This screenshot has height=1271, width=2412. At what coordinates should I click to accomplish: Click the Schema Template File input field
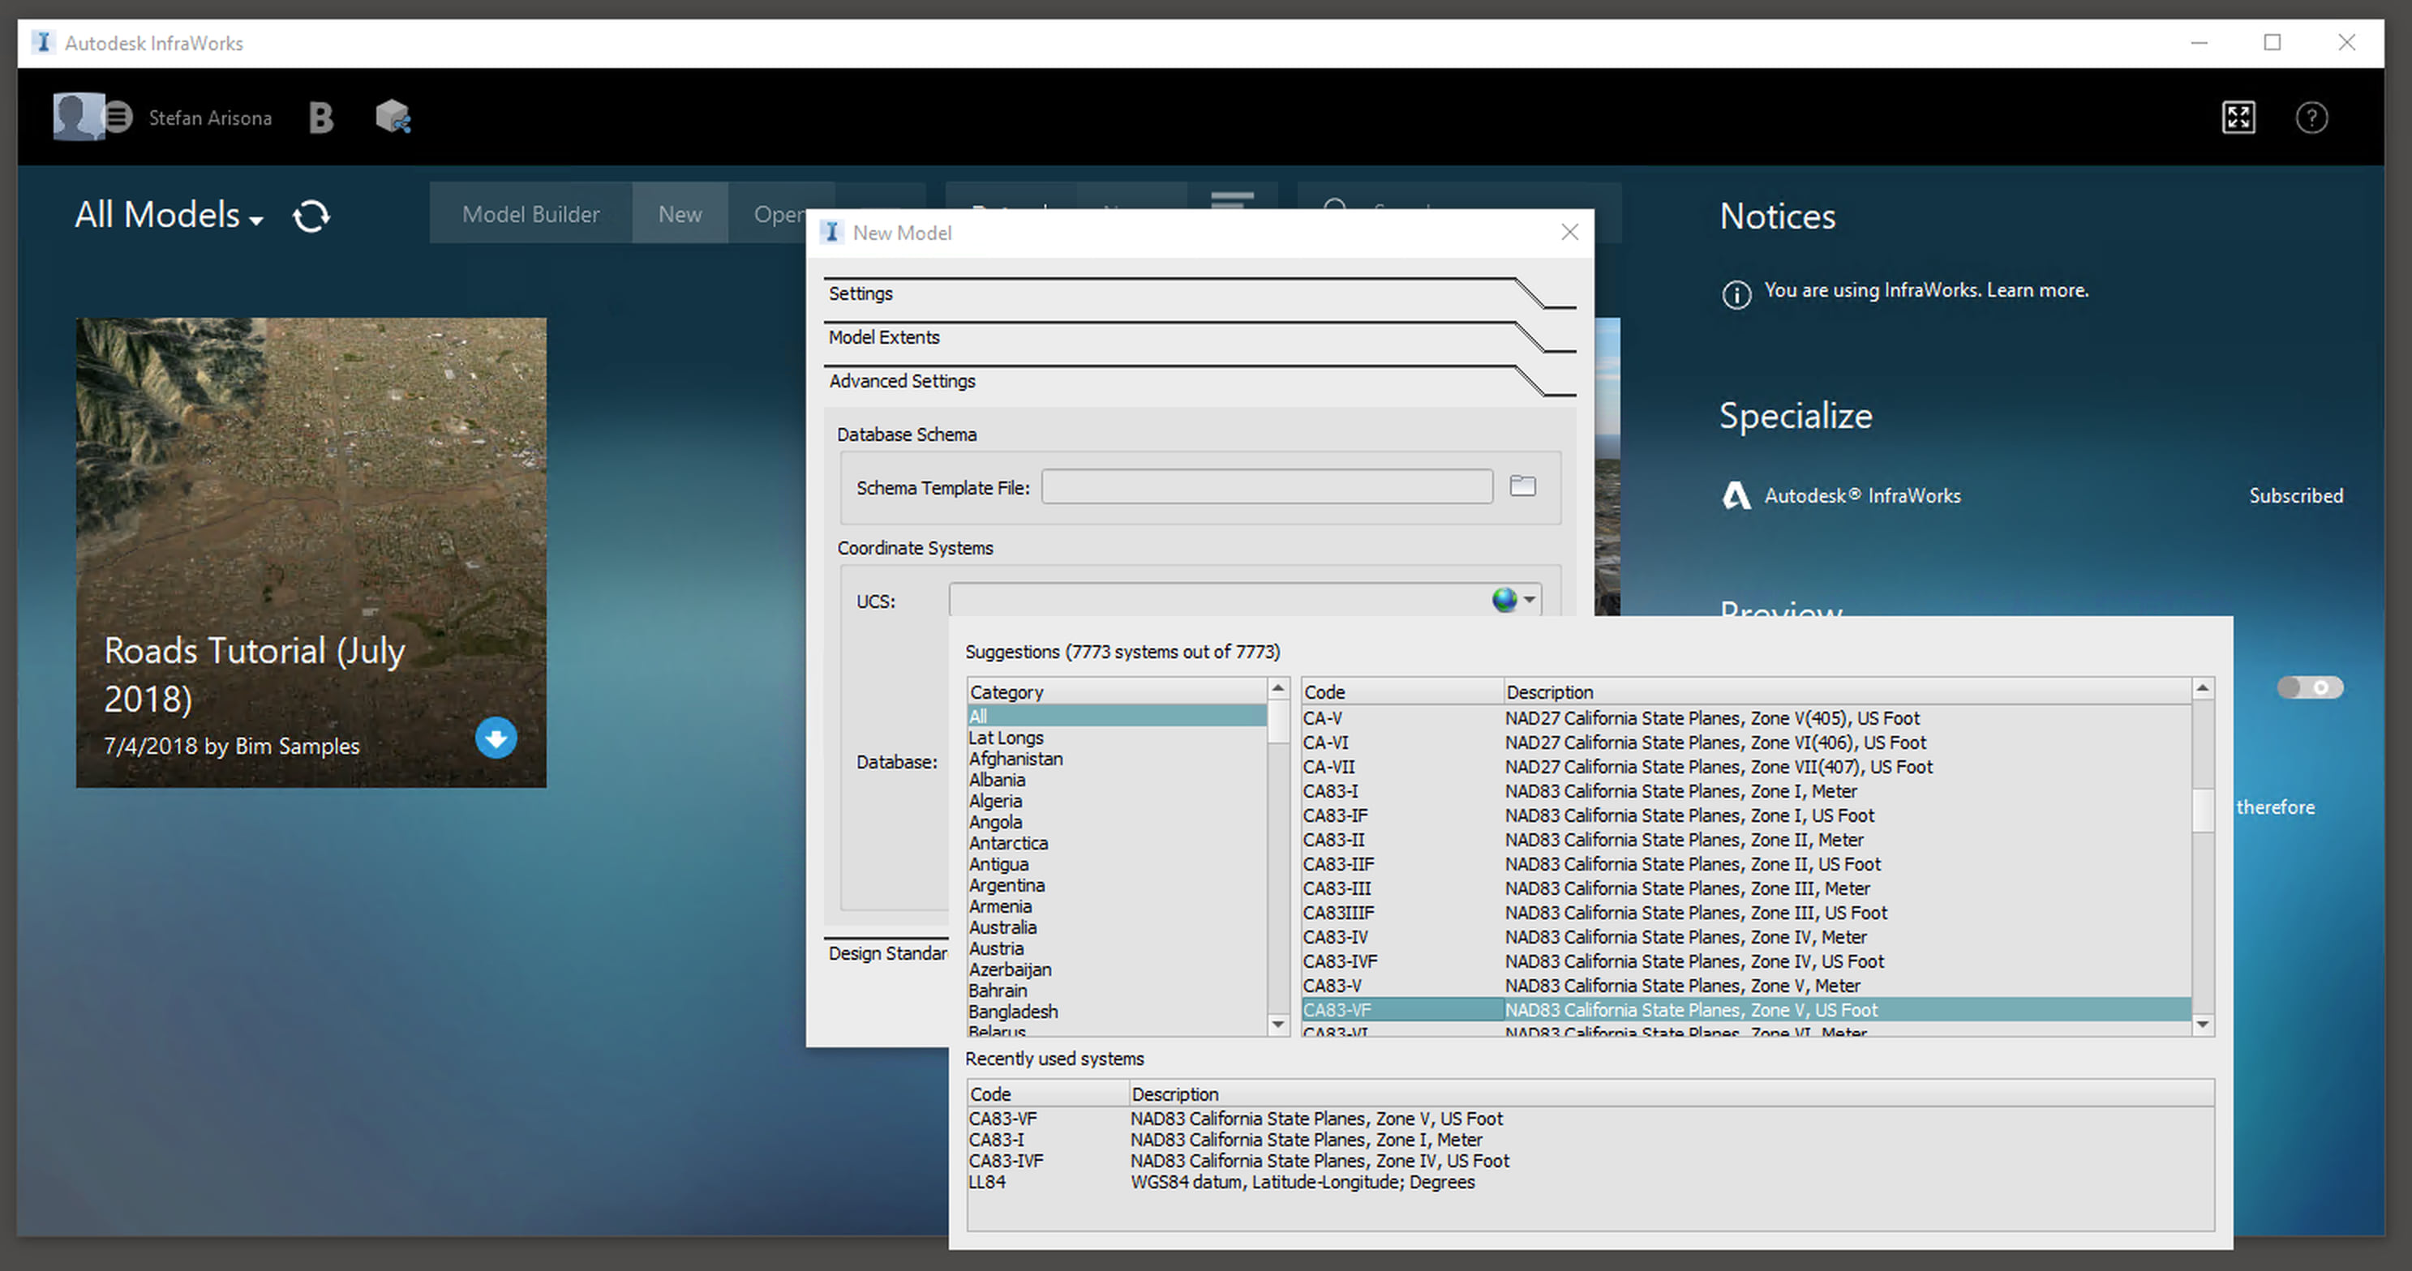(x=1266, y=486)
